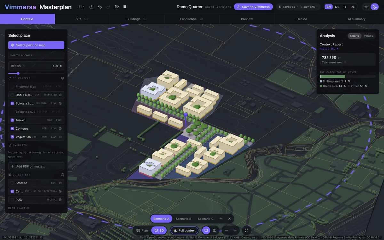Viewport: 384px width, 240px height.
Task: Open settings gear for Contours layer
Action: point(60,128)
